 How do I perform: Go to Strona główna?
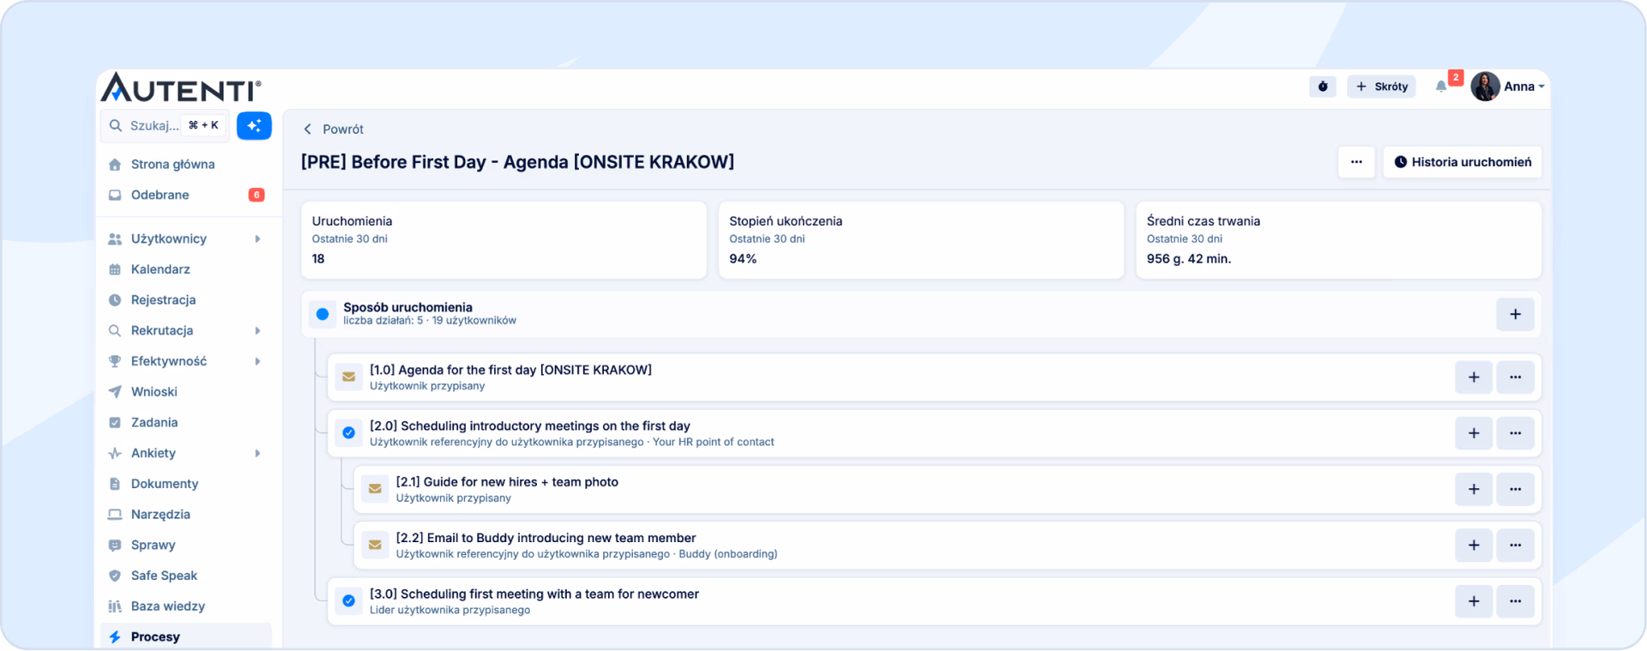coord(172,164)
